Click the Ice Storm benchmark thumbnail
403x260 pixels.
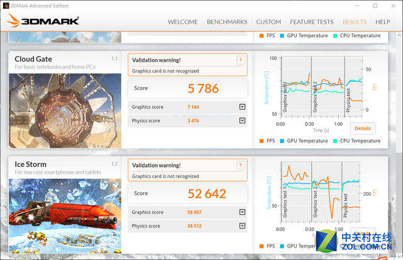tap(65, 216)
